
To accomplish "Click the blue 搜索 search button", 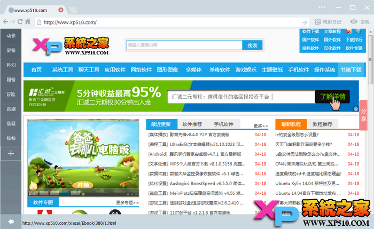I will pos(252,45).
